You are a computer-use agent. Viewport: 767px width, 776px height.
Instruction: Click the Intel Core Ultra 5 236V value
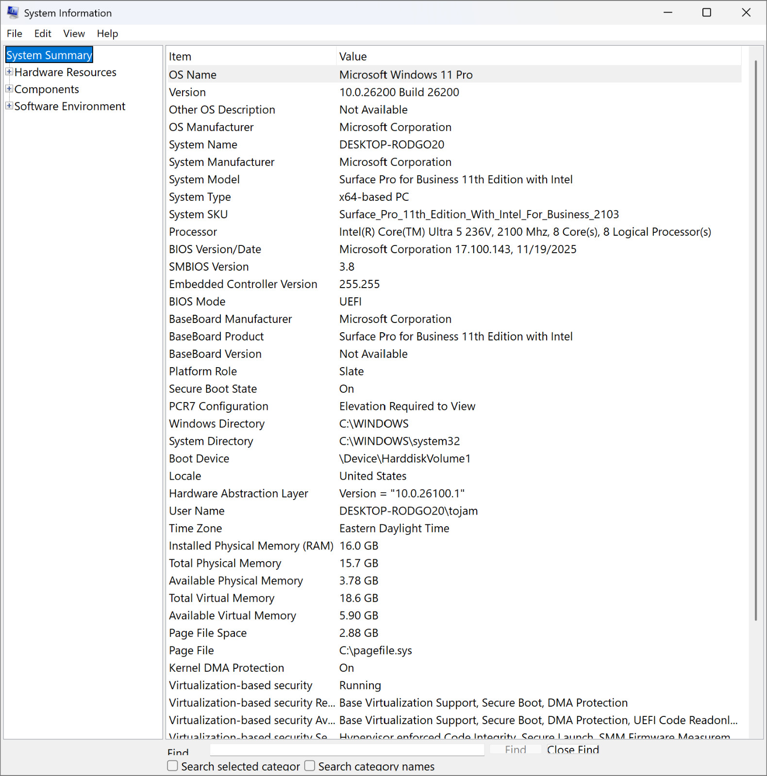(x=525, y=232)
